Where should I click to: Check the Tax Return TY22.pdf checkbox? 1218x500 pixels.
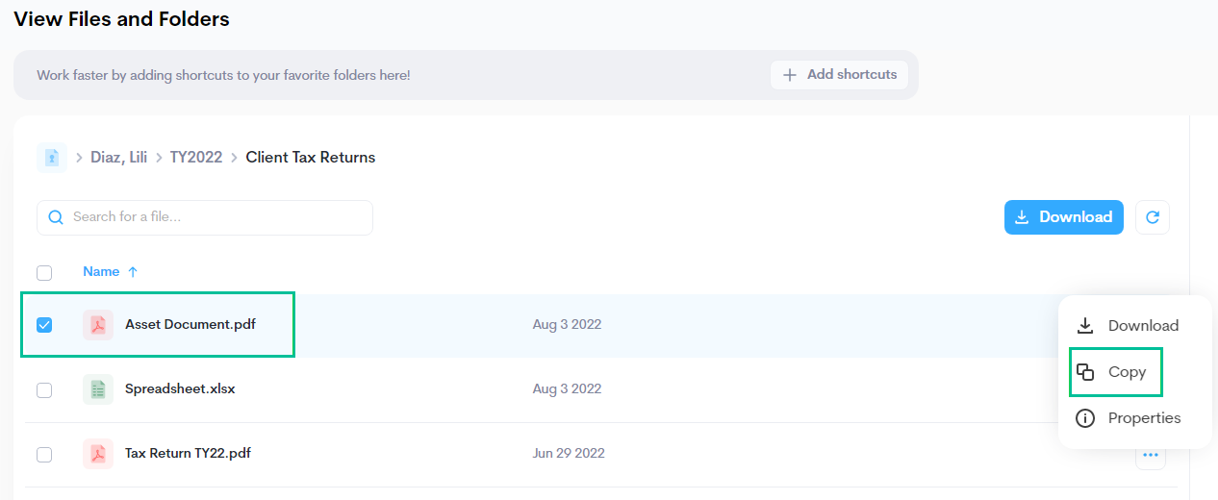coord(44,454)
